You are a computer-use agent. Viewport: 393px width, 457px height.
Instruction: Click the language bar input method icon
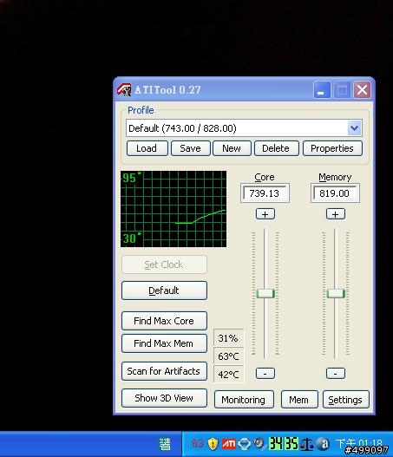pos(165,444)
